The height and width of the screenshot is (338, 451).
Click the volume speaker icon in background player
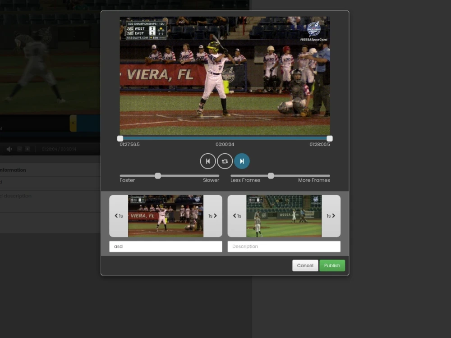[x=9, y=149]
